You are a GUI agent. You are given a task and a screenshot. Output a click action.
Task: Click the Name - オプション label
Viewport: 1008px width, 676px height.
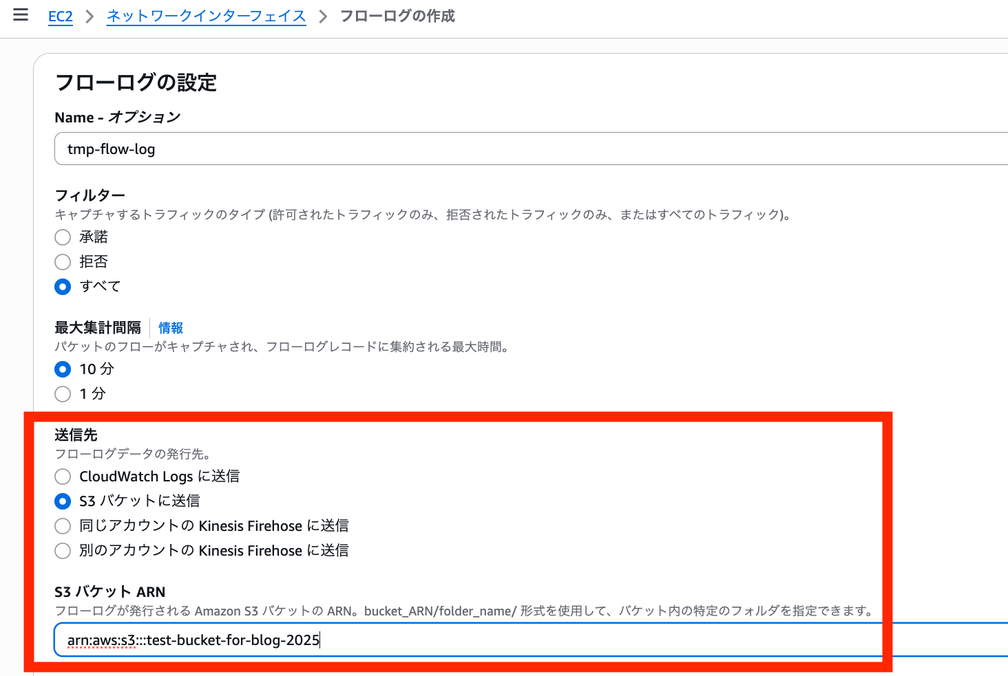(118, 118)
